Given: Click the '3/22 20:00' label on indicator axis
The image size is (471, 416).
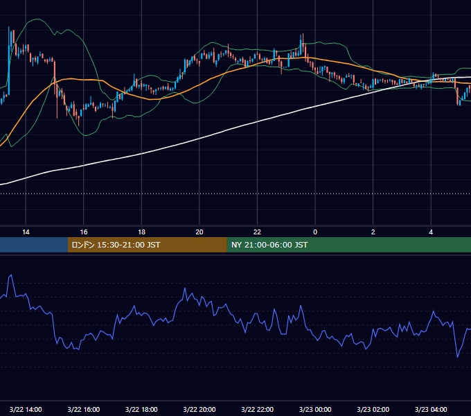Looking at the screenshot, I should 199,409.
